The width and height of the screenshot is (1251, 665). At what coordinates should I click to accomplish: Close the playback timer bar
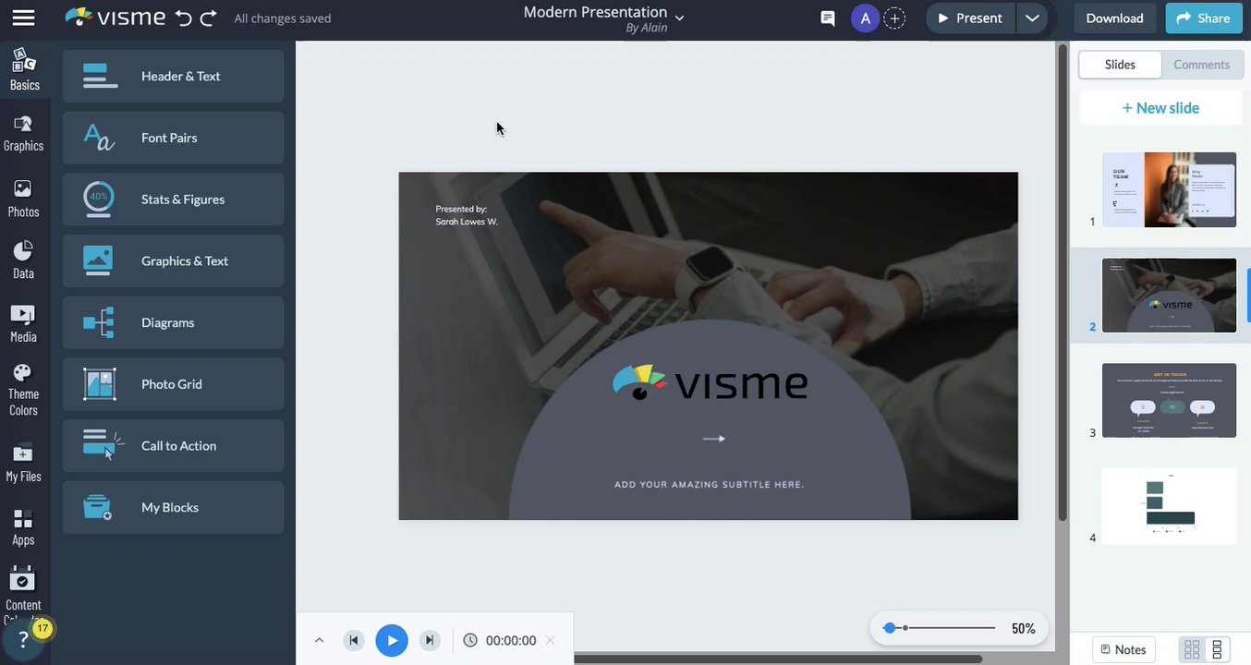551,640
